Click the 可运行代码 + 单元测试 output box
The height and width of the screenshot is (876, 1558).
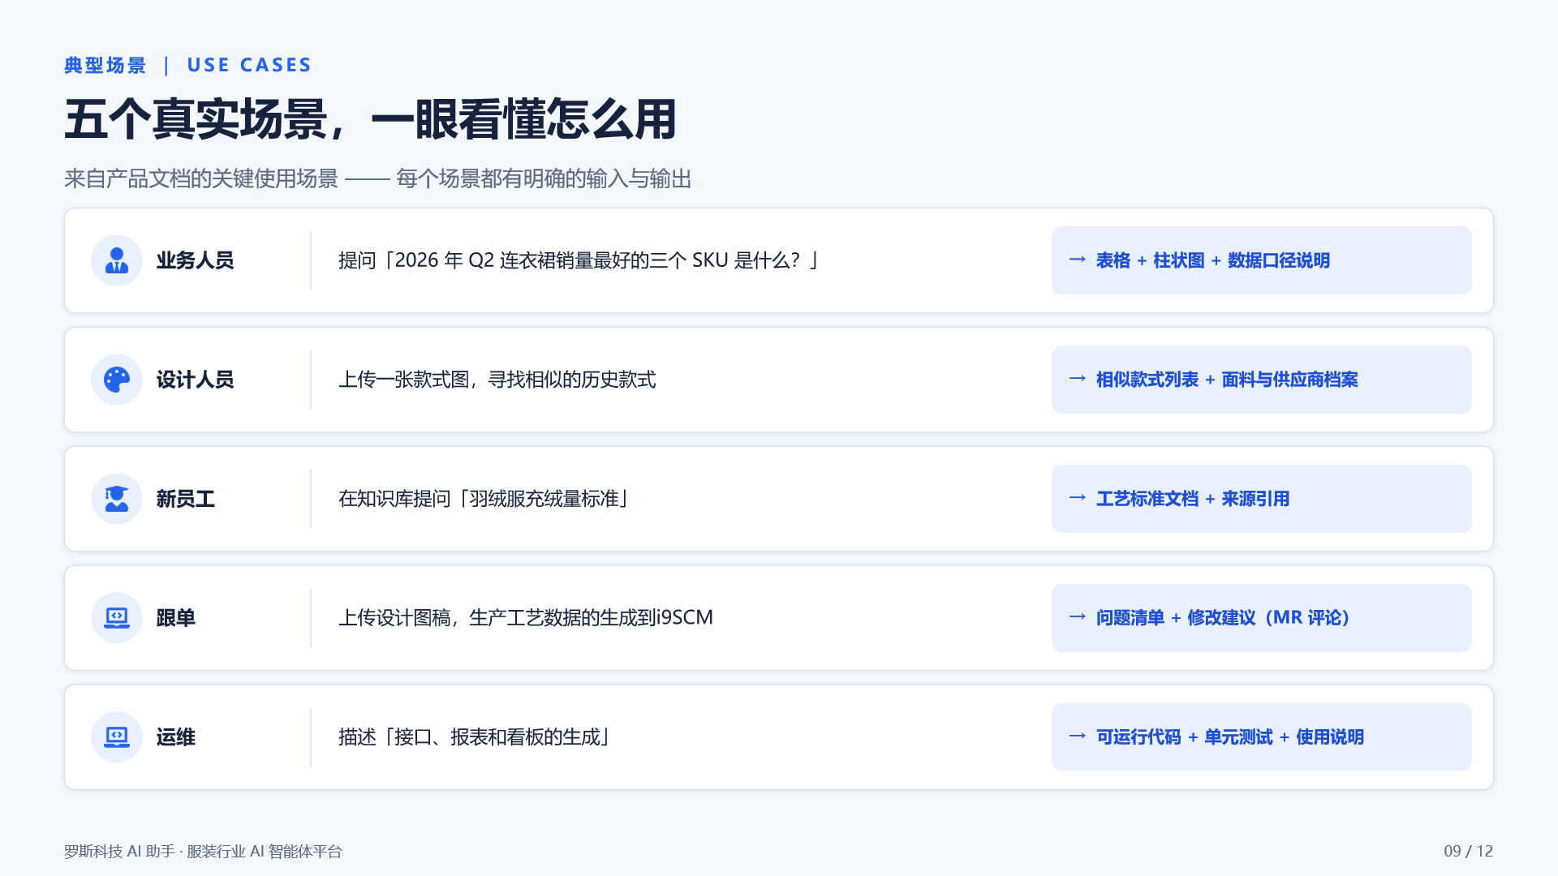1261,737
